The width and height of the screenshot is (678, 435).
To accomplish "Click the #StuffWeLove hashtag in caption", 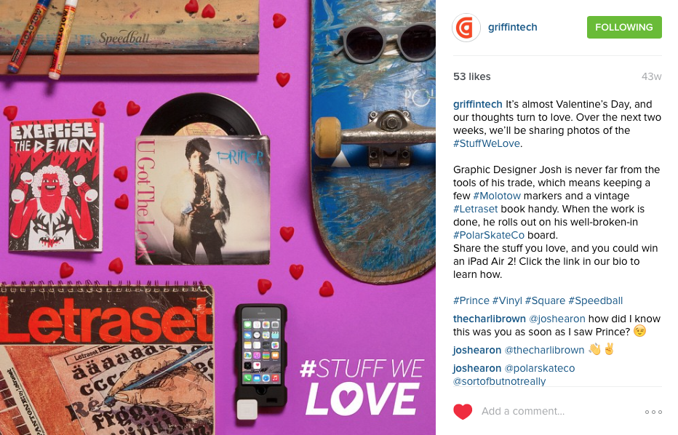I will [487, 143].
